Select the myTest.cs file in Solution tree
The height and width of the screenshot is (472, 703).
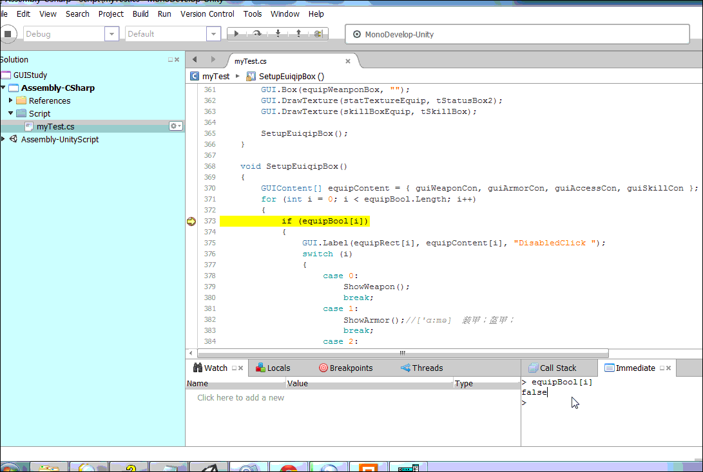(x=55, y=126)
